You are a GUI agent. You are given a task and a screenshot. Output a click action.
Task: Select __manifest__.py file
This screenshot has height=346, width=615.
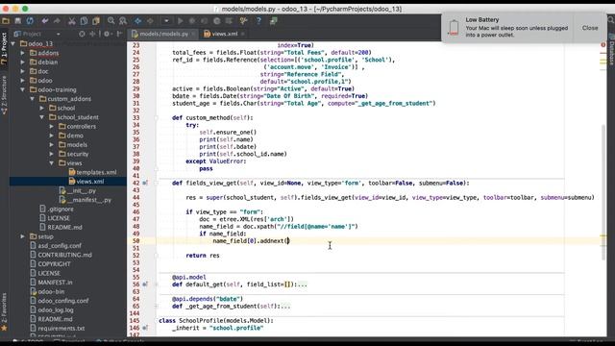click(86, 200)
